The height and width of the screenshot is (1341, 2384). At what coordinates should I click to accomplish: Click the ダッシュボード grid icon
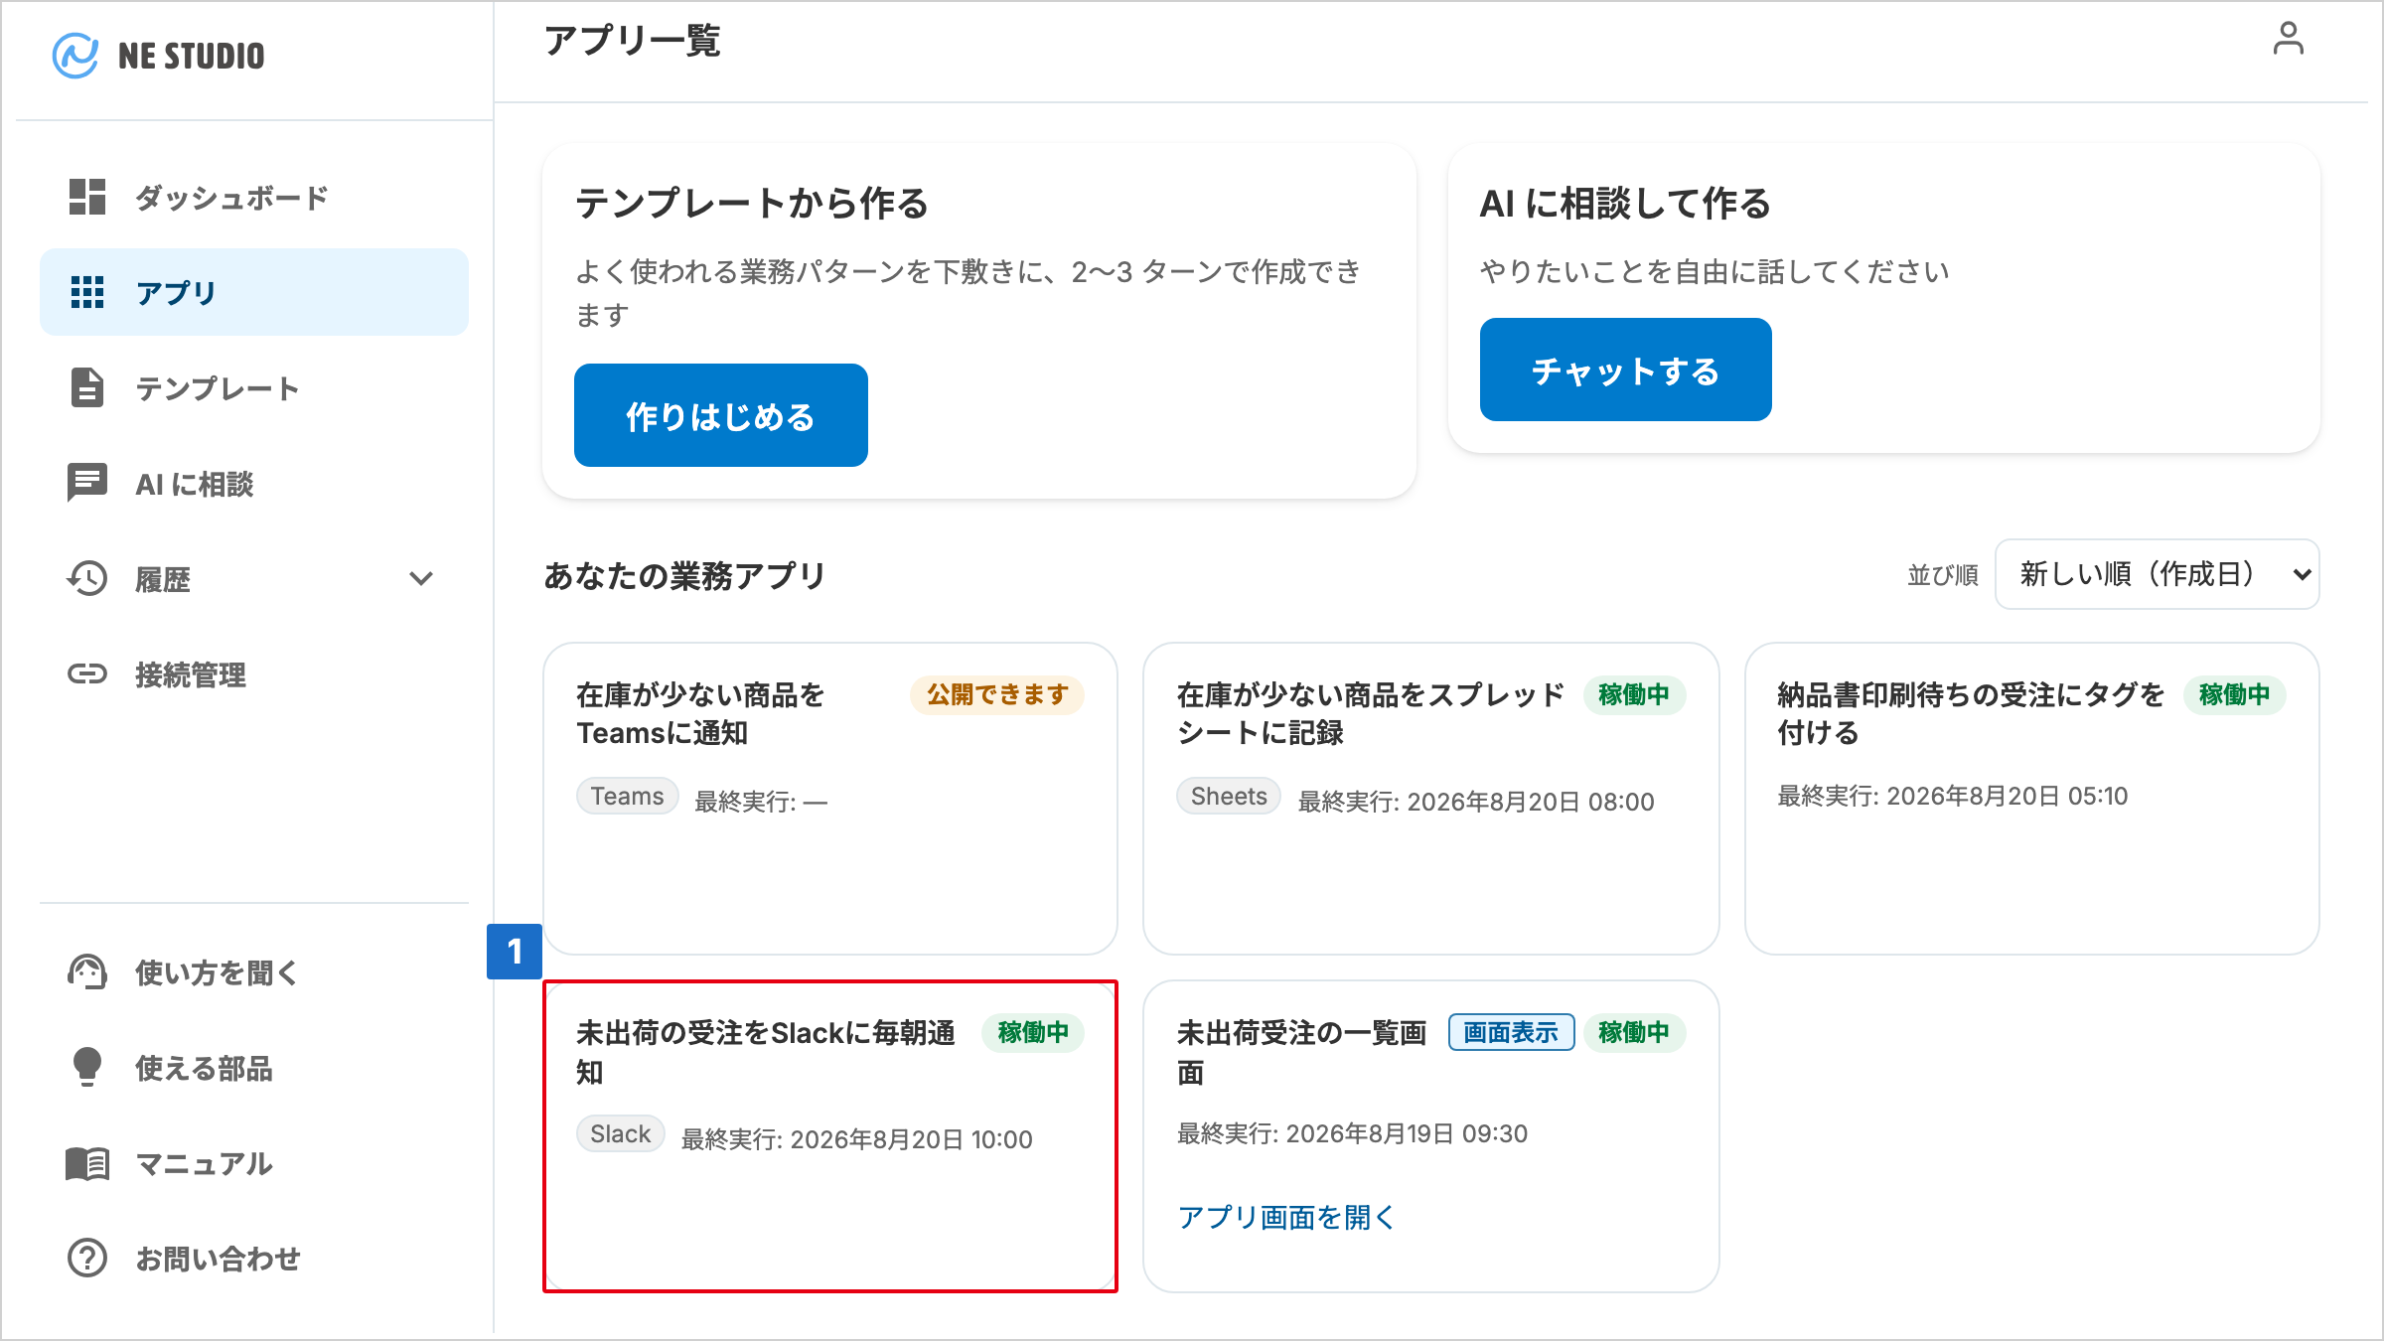(87, 197)
